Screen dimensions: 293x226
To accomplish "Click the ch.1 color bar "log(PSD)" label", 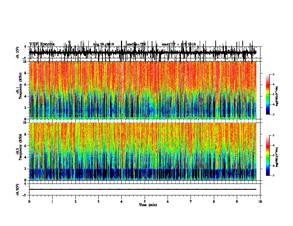I will click(x=277, y=96).
